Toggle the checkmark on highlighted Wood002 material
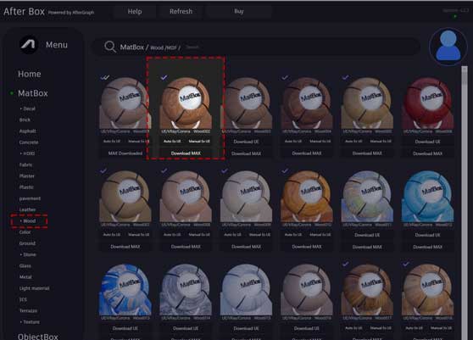The width and height of the screenshot is (473, 340). [x=164, y=77]
